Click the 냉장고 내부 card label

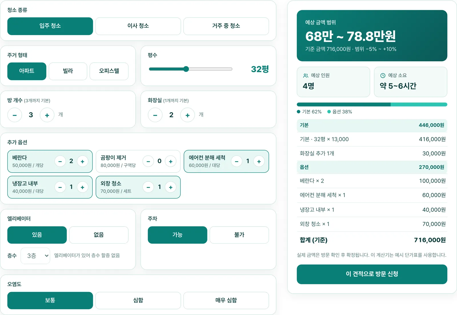(25, 183)
